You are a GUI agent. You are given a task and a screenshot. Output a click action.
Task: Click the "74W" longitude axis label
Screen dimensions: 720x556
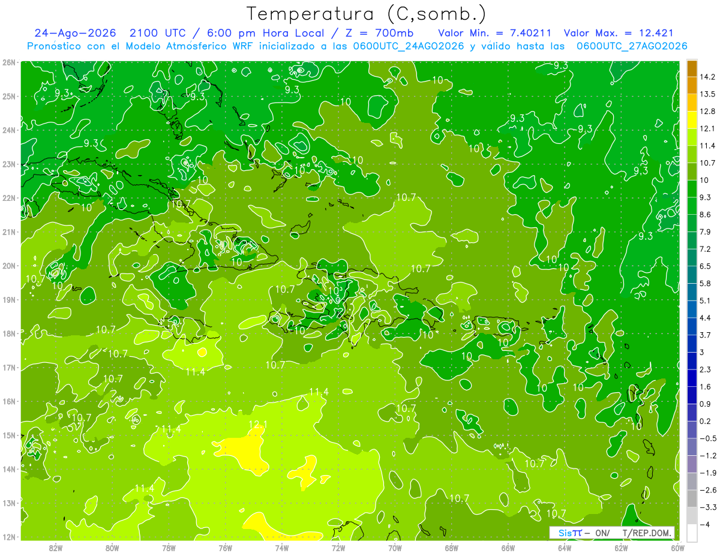pos(282,548)
